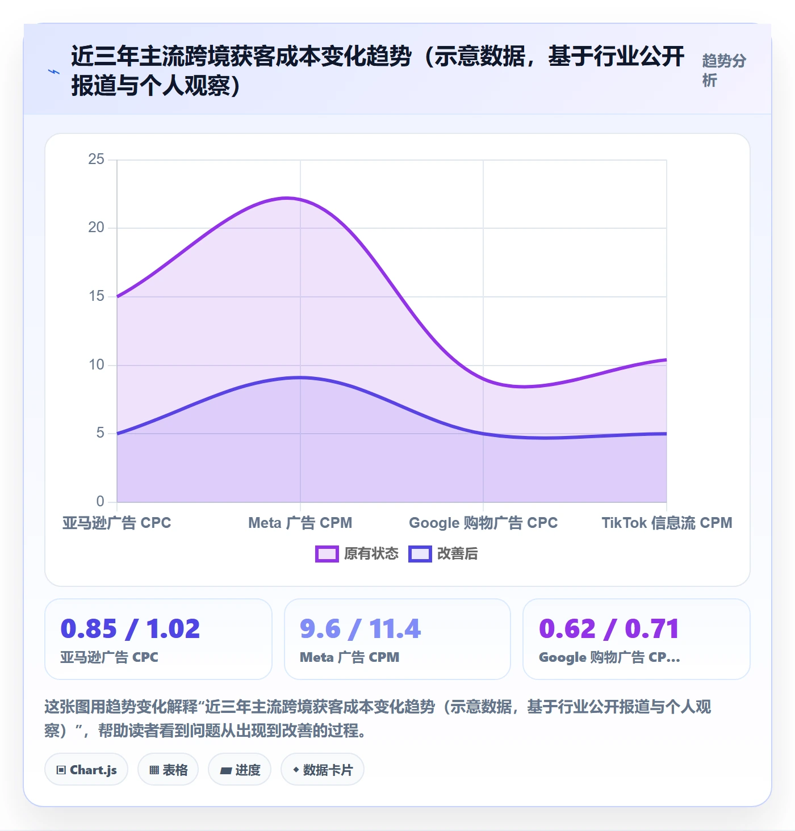Click the 原有状态 legend label
This screenshot has height=831, width=795.
(x=371, y=554)
